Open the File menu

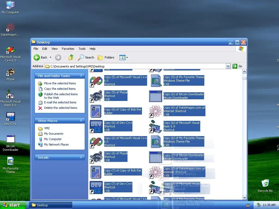pyautogui.click(x=36, y=49)
